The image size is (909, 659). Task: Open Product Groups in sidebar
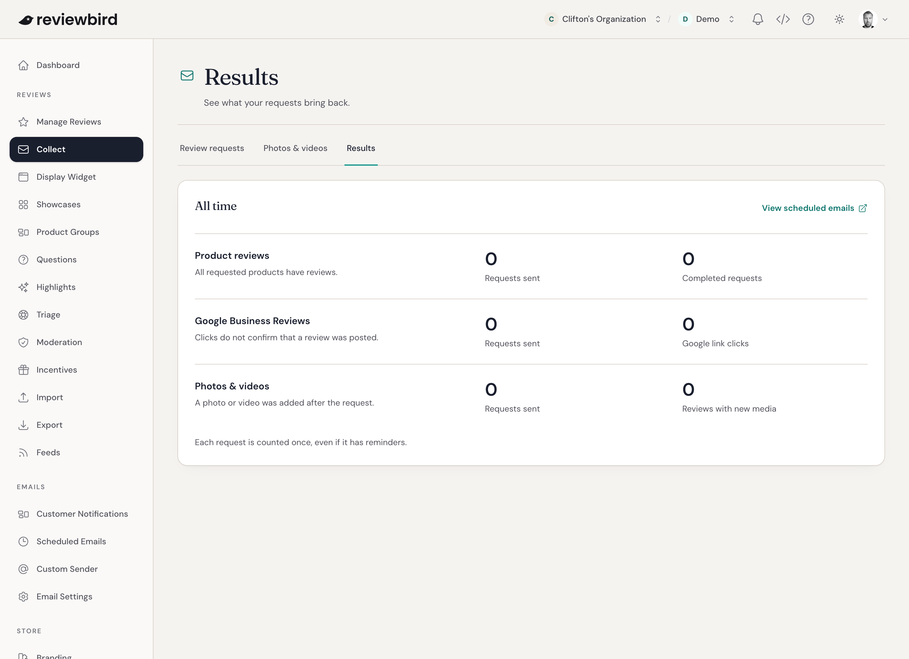pos(76,232)
